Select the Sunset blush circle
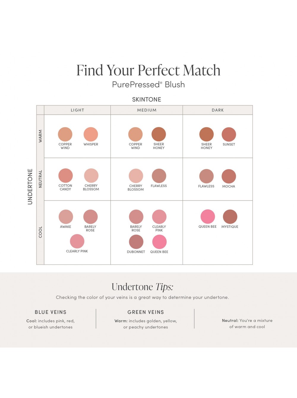This screenshot has height=398, width=297. [x=229, y=134]
